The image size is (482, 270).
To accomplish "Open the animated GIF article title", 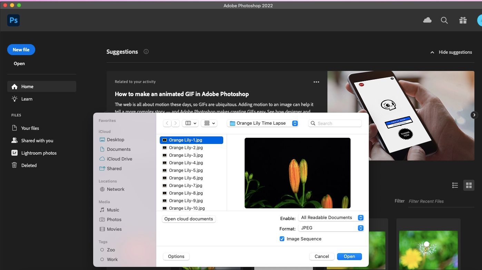I will tap(182, 94).
